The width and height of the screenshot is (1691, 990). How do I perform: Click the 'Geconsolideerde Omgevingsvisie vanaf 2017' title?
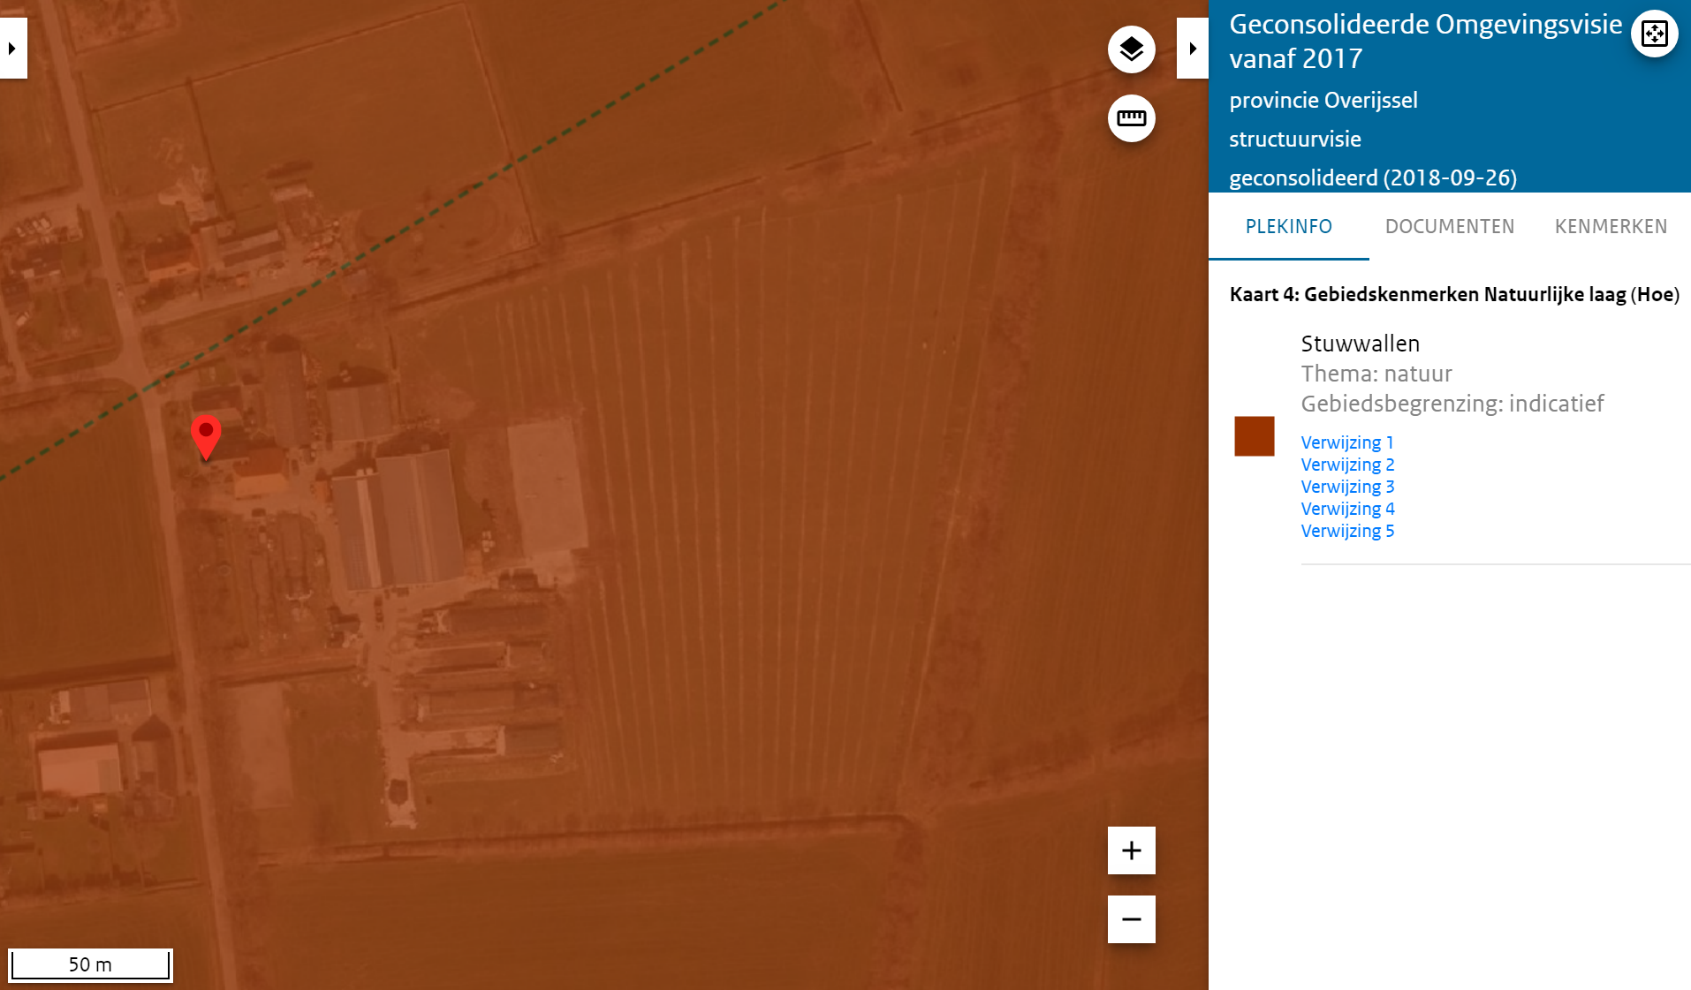pyautogui.click(x=1425, y=42)
